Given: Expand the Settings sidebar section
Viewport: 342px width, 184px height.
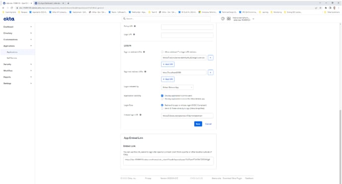Looking at the screenshot, I should 17,83.
